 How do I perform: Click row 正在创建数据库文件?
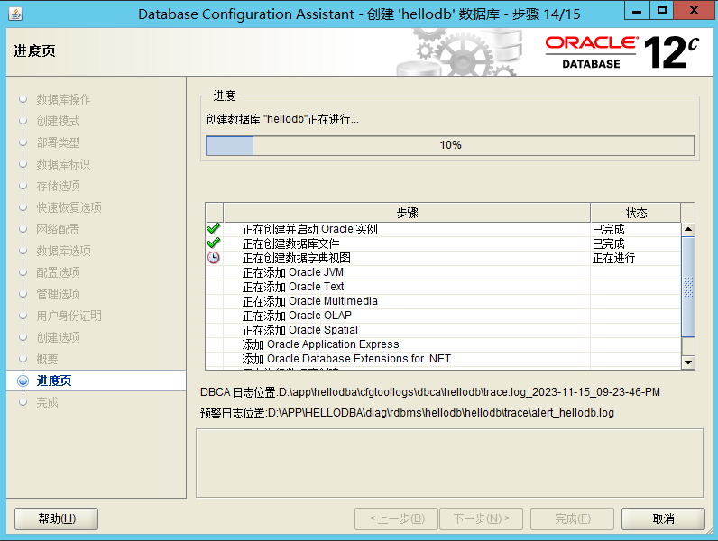443,243
